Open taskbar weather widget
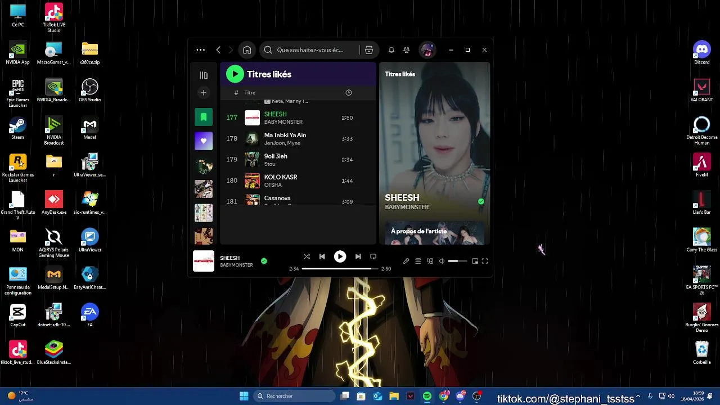The image size is (720, 405). [x=20, y=396]
